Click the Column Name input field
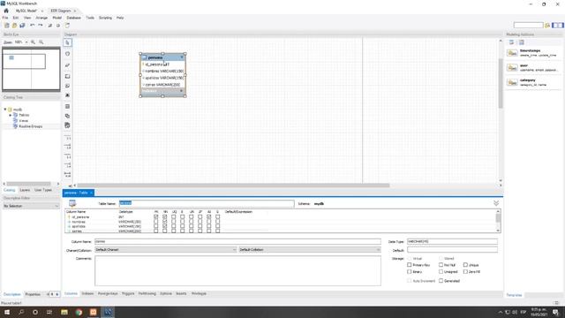The image size is (565, 318). (237, 241)
